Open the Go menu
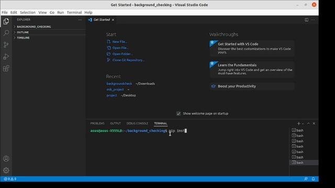Image resolution: width=335 pixels, height=188 pixels. point(52,13)
